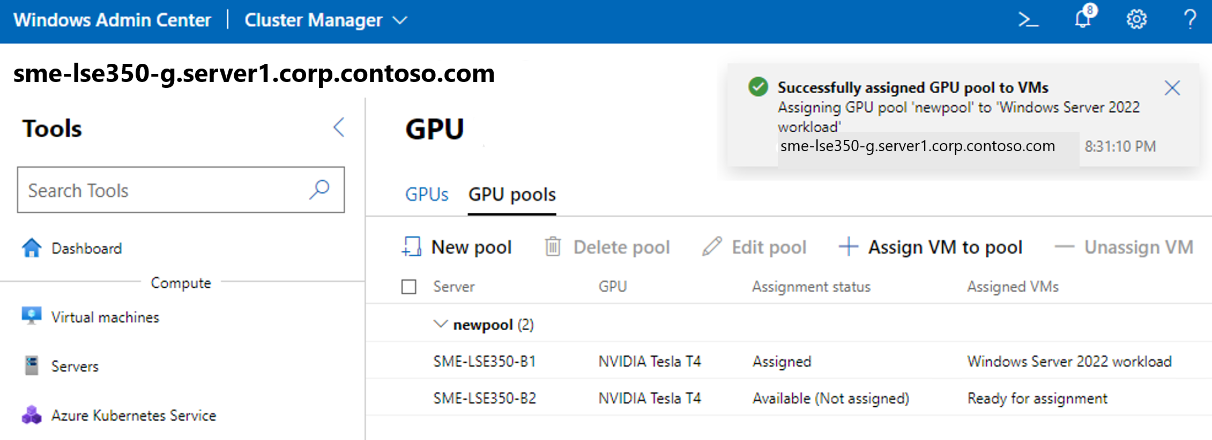
Task: Click the Virtual machines icon
Action: 32,316
